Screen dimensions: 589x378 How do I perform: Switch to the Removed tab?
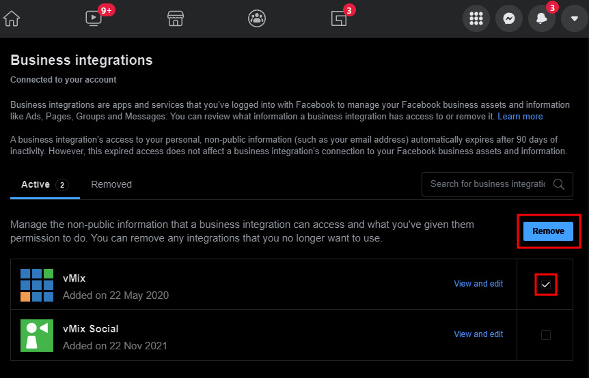[x=111, y=184]
